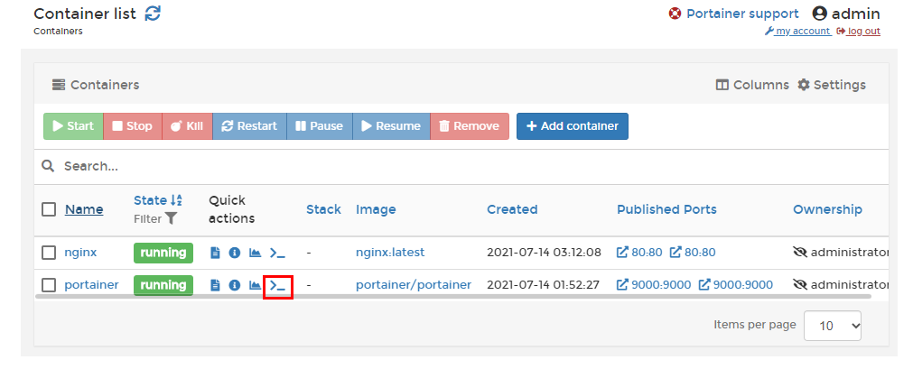Click the user avatar icon beside admin
This screenshot has width=913, height=369.
[x=819, y=14]
